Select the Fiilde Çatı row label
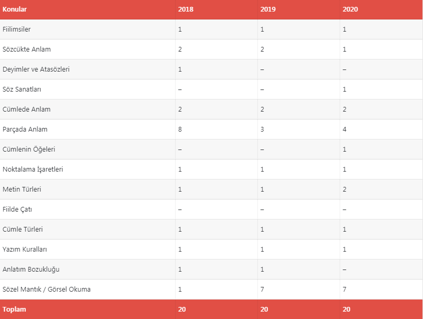 pyautogui.click(x=17, y=209)
